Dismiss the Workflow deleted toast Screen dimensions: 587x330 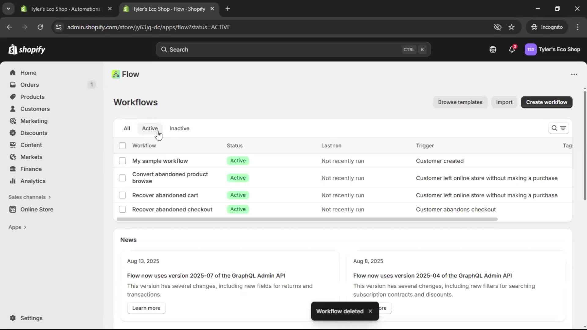click(x=371, y=311)
